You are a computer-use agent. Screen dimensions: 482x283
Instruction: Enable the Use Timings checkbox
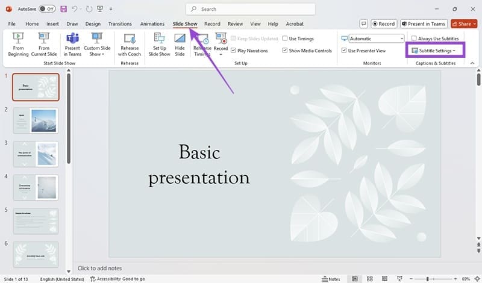click(285, 39)
